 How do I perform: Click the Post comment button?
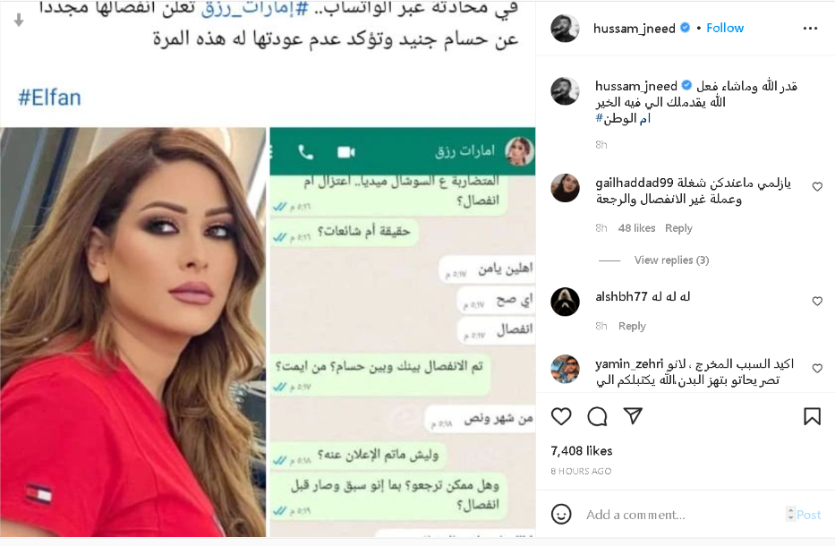click(x=808, y=515)
